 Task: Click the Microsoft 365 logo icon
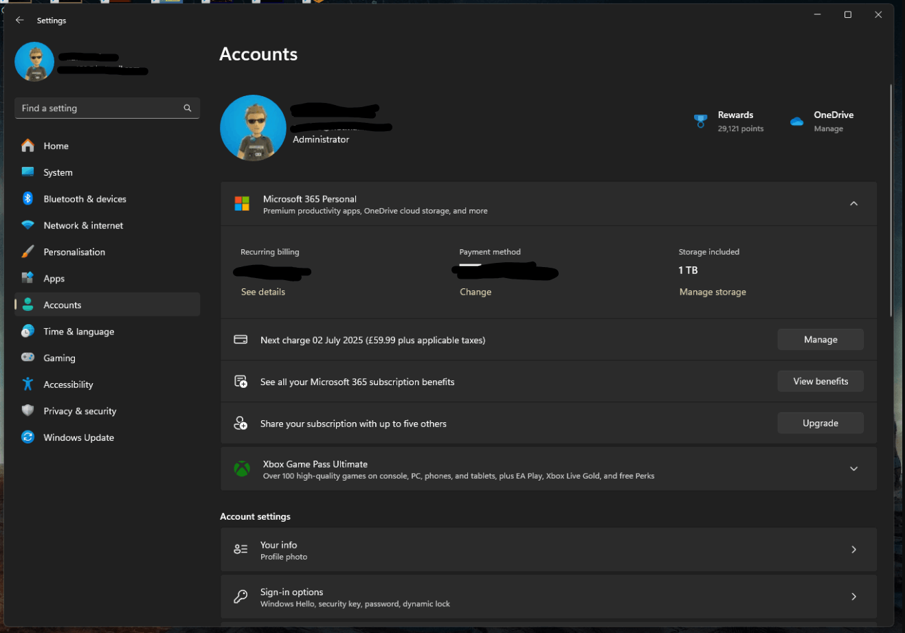(x=242, y=204)
